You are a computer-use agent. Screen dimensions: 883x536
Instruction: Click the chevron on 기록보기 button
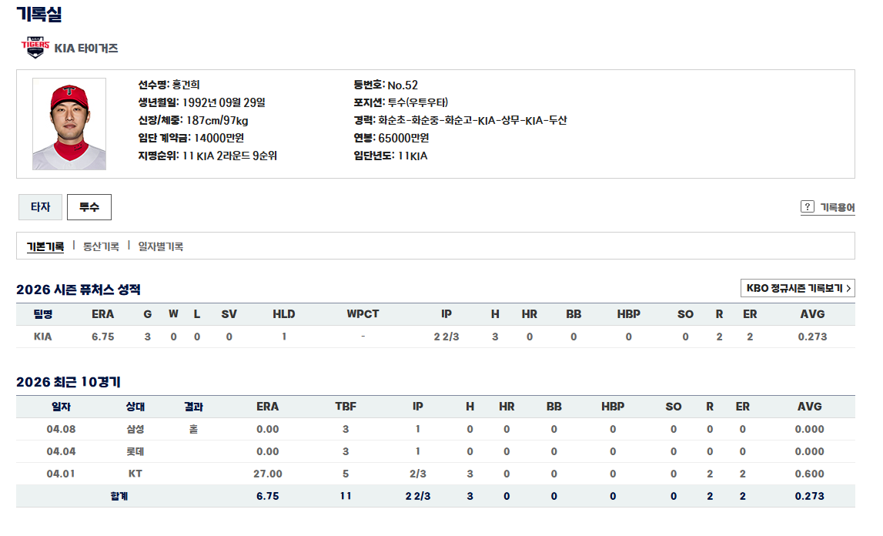(848, 289)
